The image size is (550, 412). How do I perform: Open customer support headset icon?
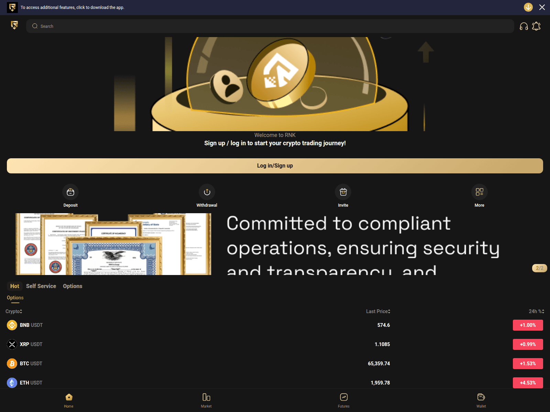coord(524,26)
